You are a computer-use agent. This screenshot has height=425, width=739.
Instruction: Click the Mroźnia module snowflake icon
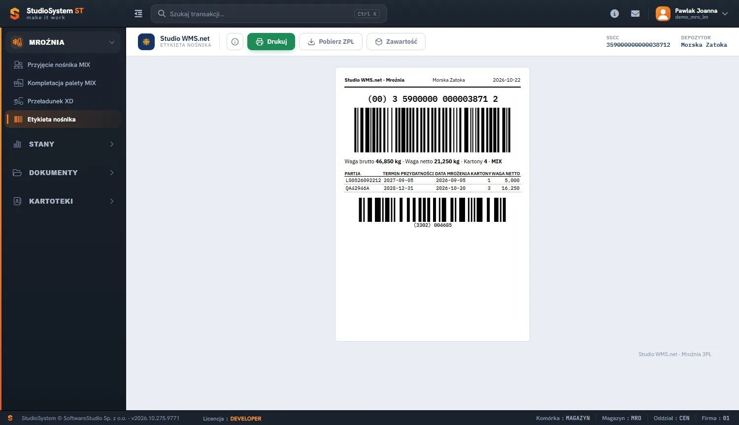[x=17, y=42]
